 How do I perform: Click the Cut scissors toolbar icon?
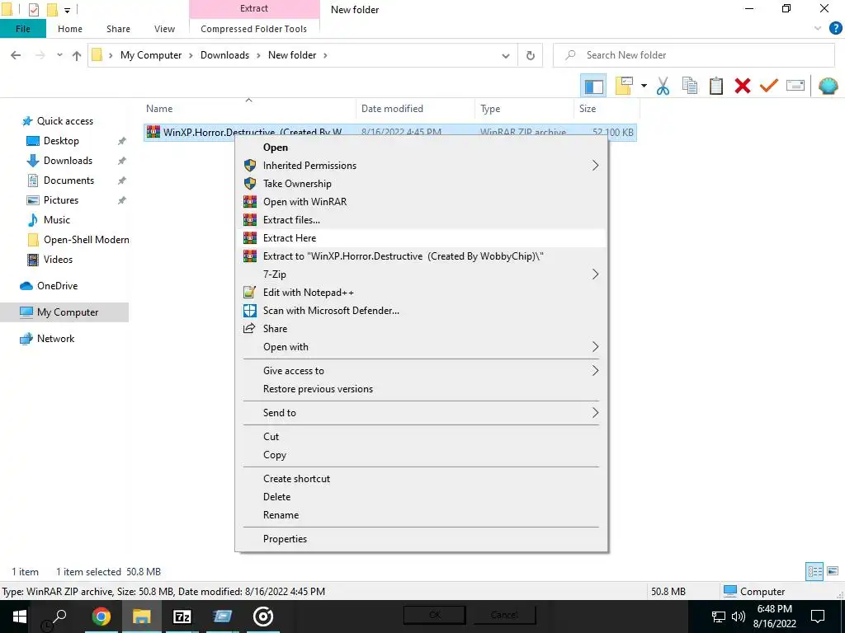click(663, 86)
